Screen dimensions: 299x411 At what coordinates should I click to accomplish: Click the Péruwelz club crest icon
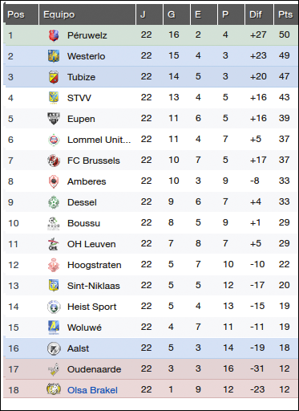pyautogui.click(x=54, y=35)
